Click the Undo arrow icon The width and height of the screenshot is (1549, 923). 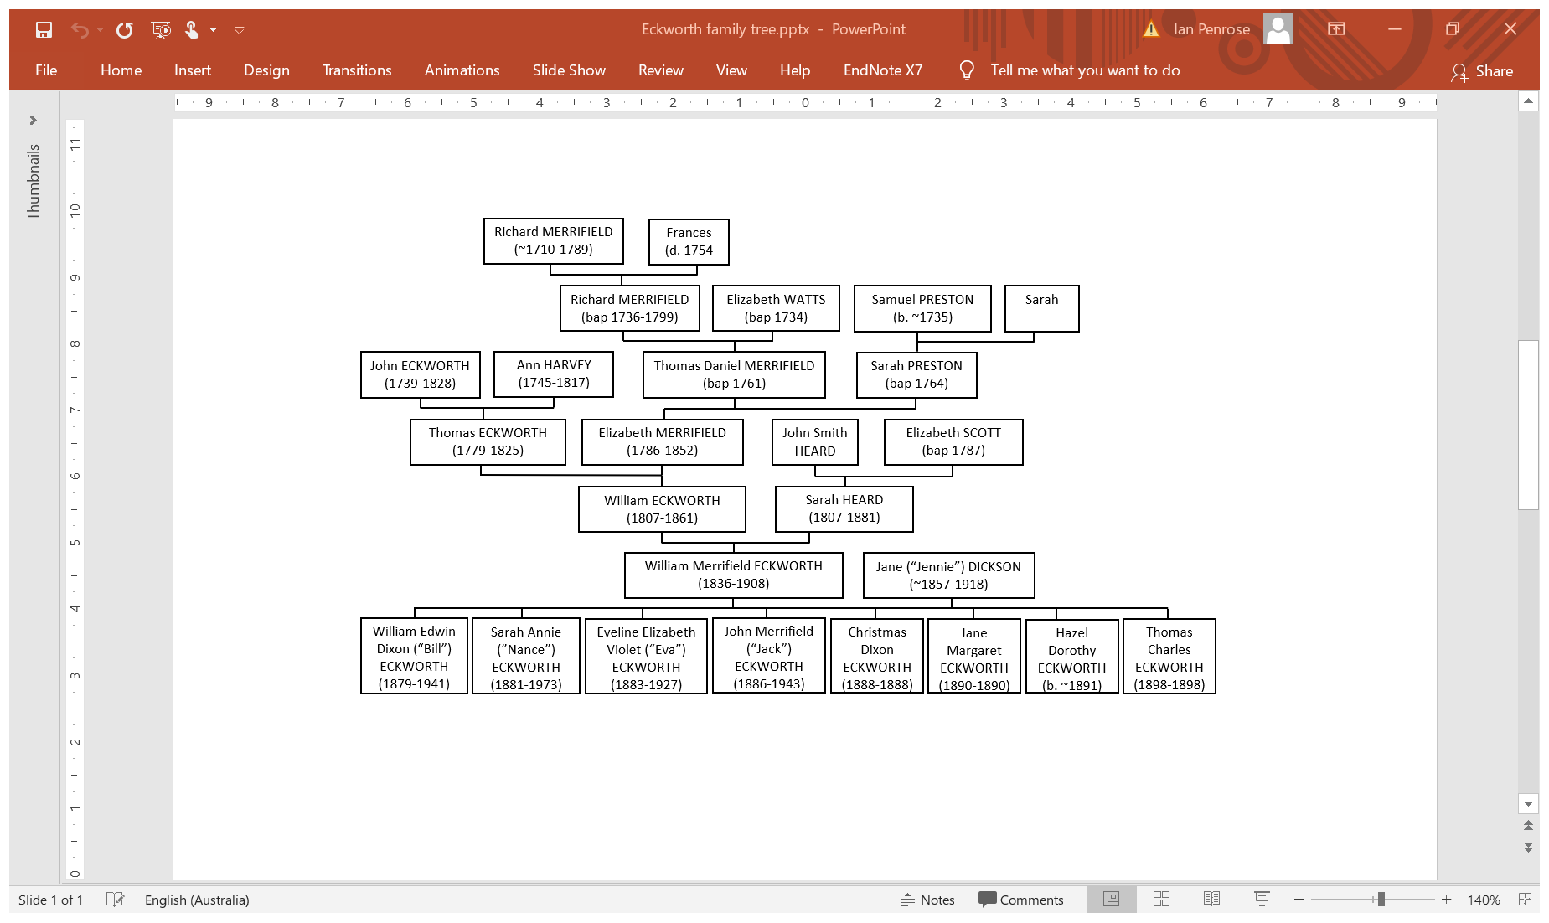pyautogui.click(x=80, y=30)
